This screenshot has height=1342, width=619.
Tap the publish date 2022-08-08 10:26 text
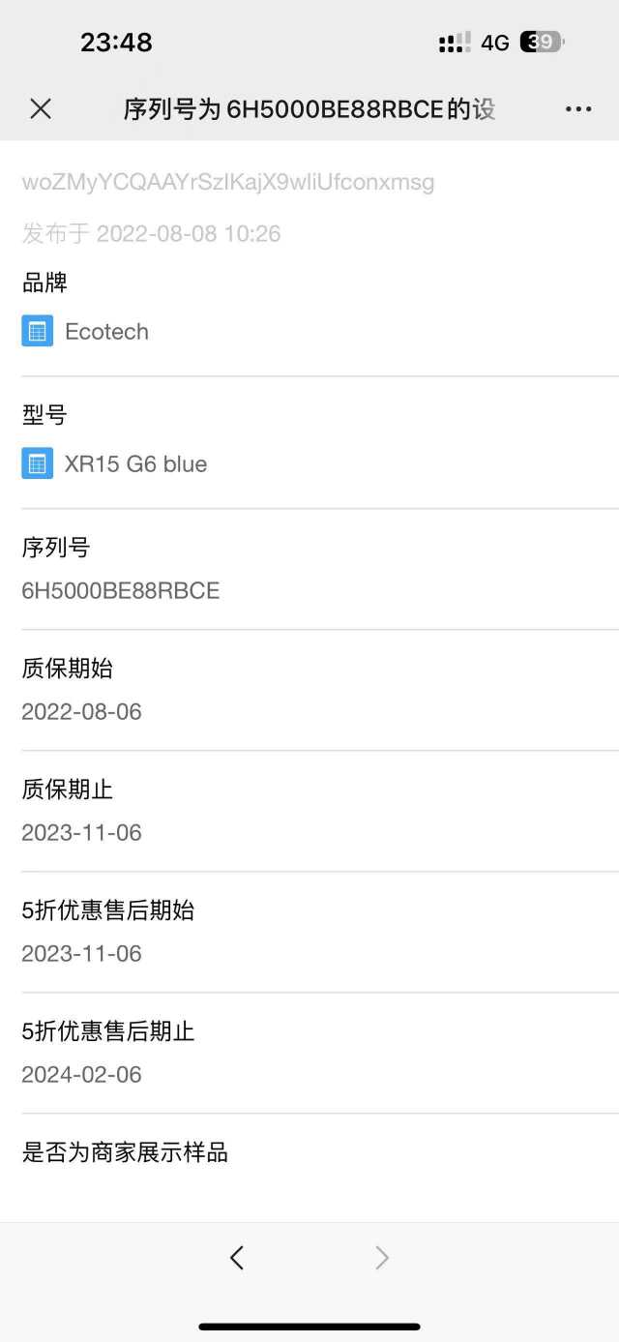coord(151,233)
